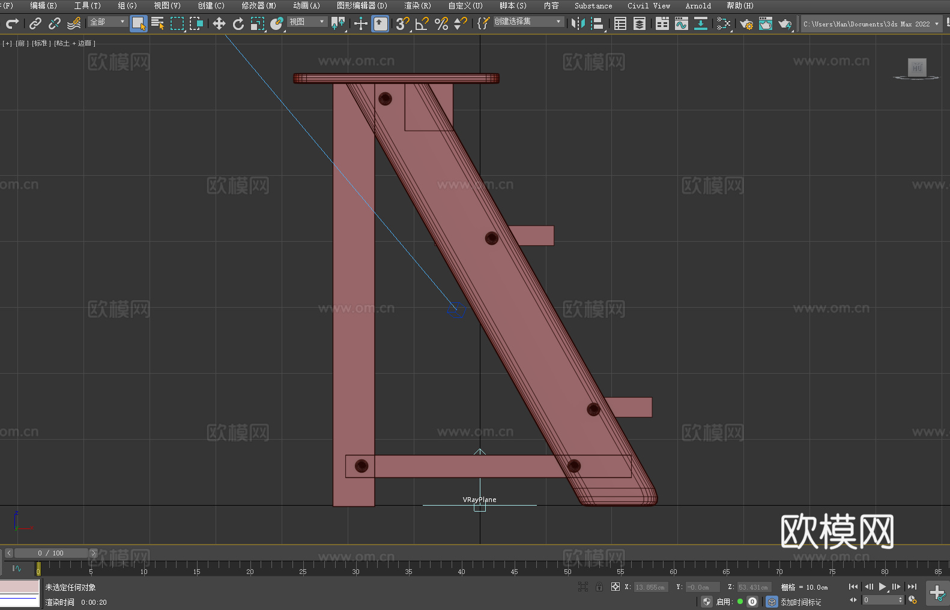This screenshot has height=610, width=950.
Task: Open Select by Name list icon
Action: (158, 23)
